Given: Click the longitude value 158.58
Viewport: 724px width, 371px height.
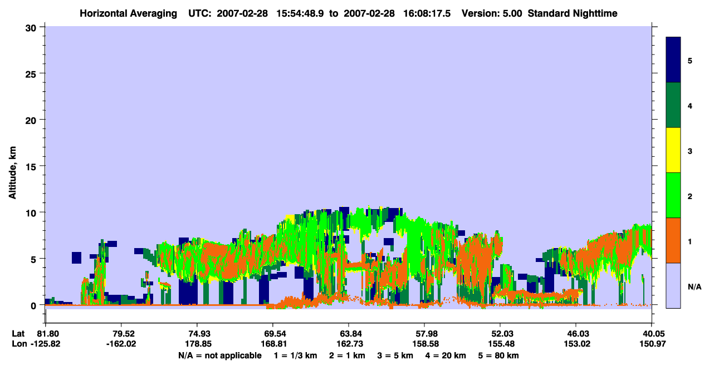Looking at the screenshot, I should [x=424, y=344].
